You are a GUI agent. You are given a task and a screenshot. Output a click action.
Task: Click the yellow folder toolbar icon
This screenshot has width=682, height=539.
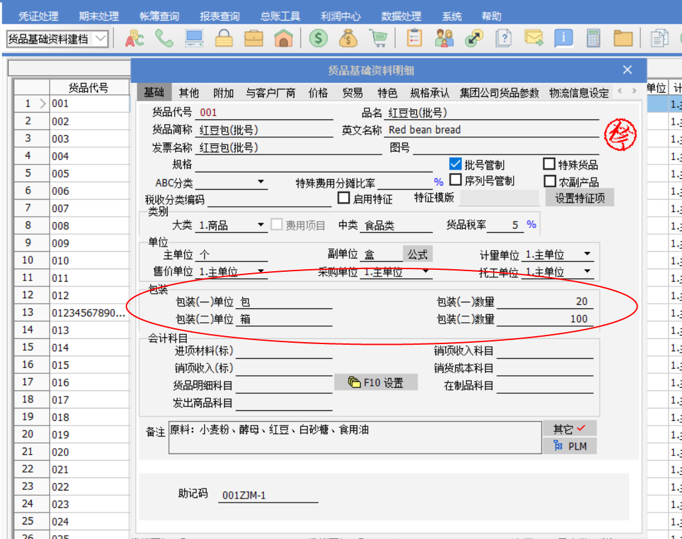623,38
